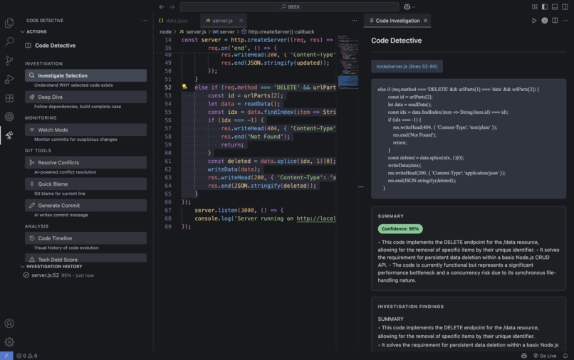This screenshot has width=574, height=360.
Task: Open Code Detective sidebar more actions menu
Action: tap(145, 21)
